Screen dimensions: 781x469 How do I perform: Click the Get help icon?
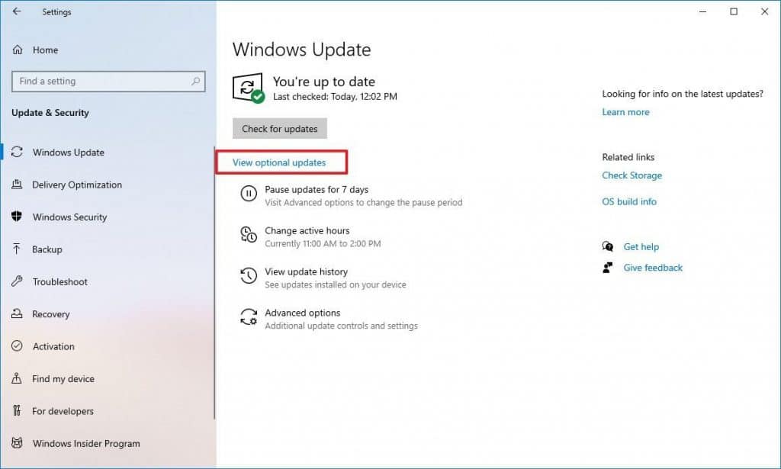(608, 247)
